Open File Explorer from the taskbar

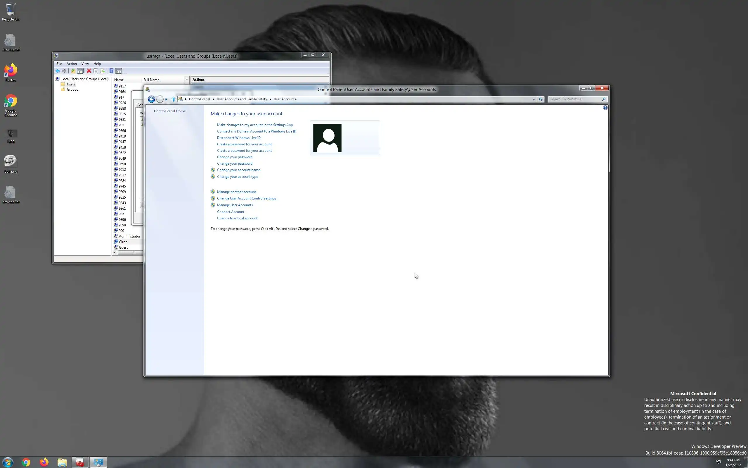[62, 462]
